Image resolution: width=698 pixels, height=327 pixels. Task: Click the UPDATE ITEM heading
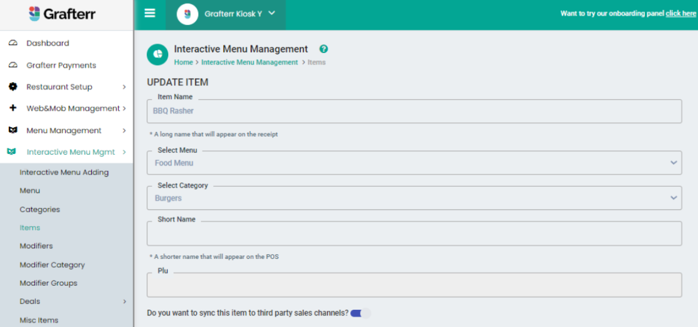click(178, 82)
